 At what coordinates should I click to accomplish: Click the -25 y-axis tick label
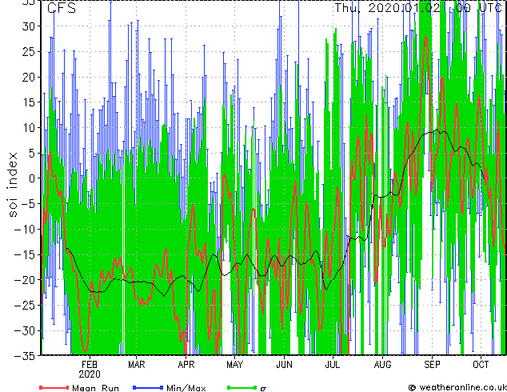[26, 306]
